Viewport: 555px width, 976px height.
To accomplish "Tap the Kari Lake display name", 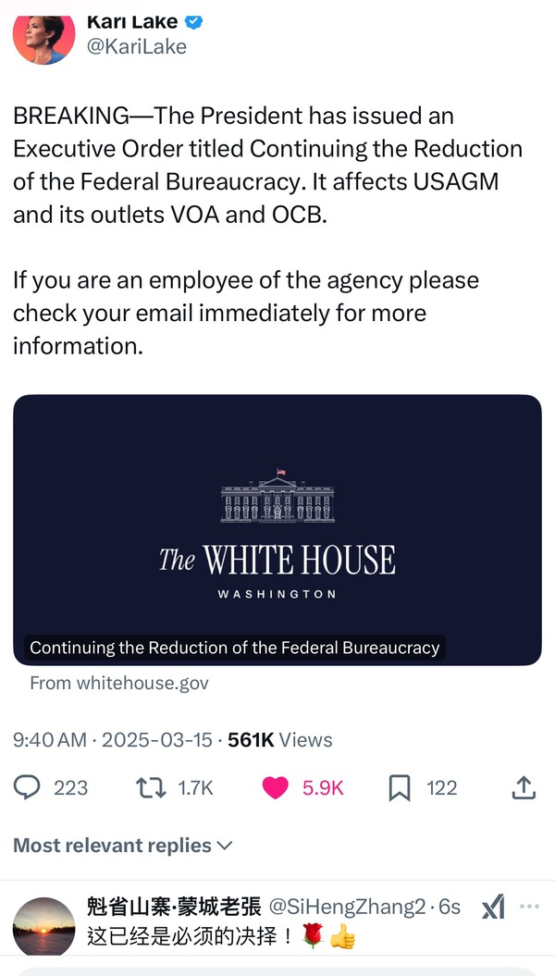I will (x=131, y=20).
